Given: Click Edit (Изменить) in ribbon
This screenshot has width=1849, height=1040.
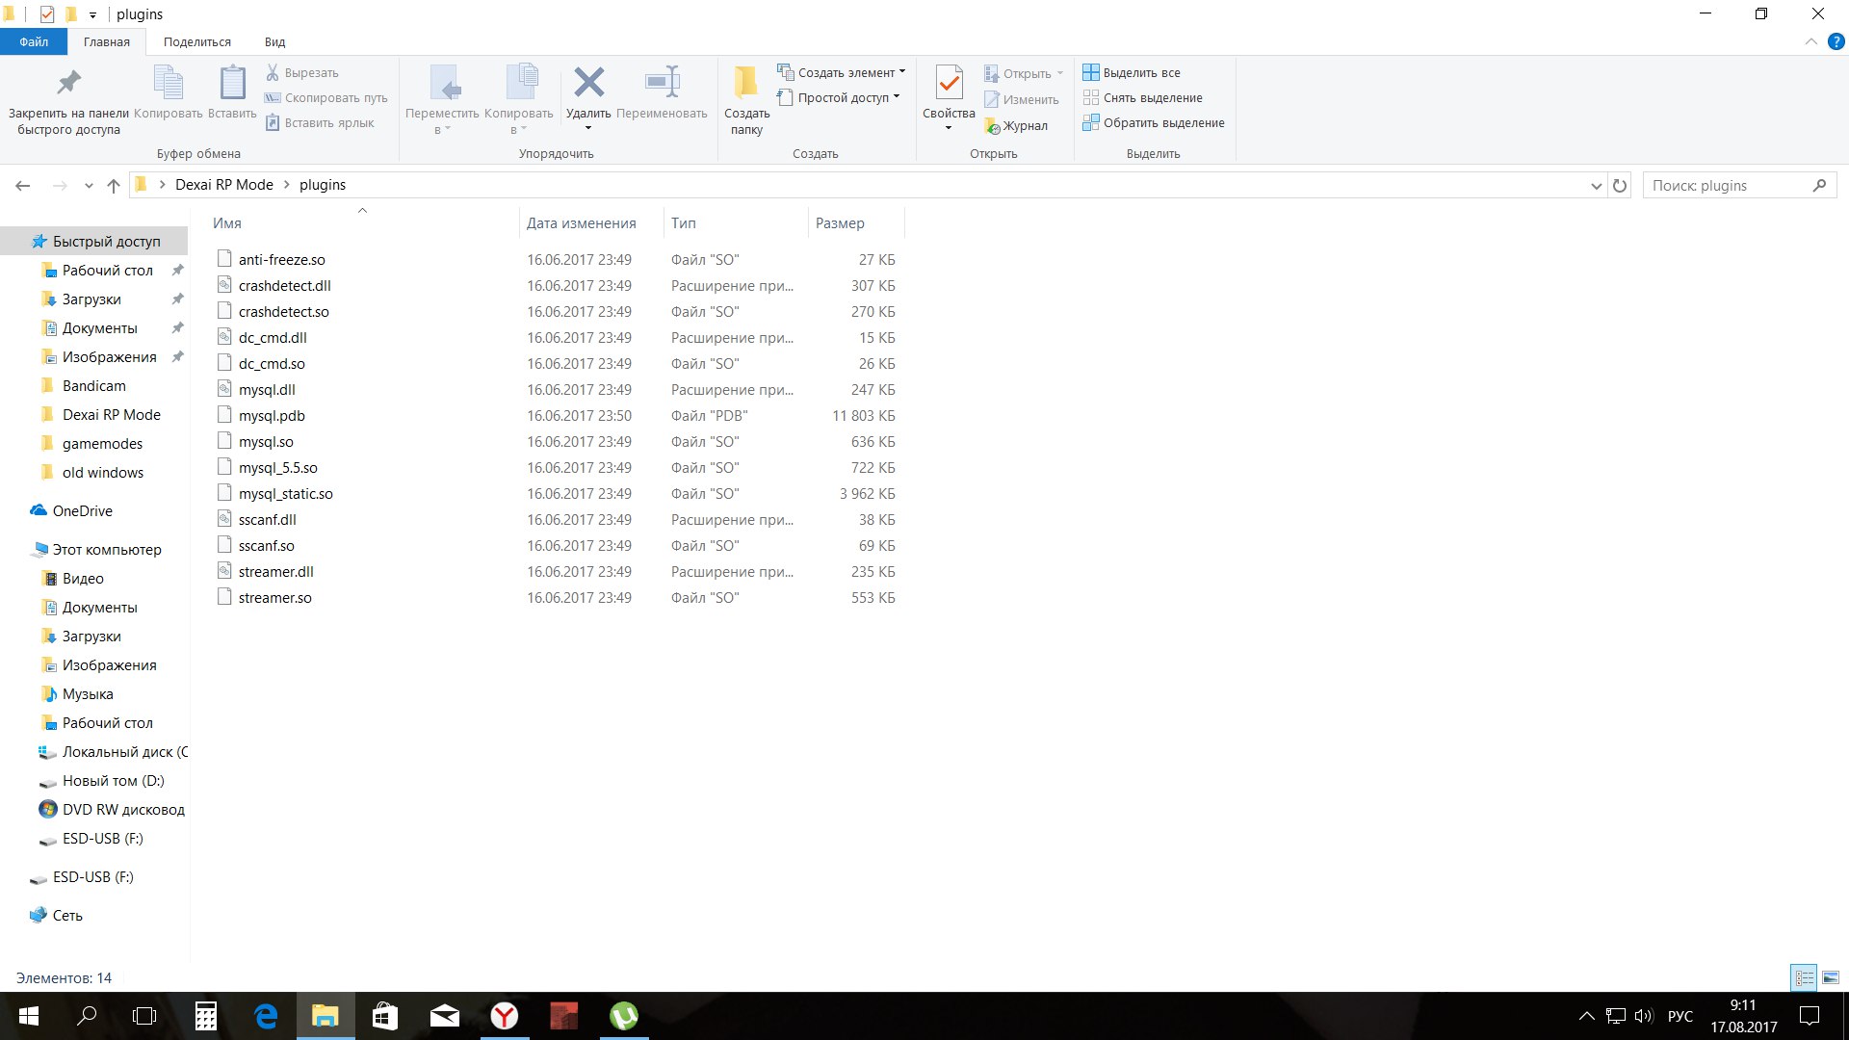Looking at the screenshot, I should pos(1021,99).
